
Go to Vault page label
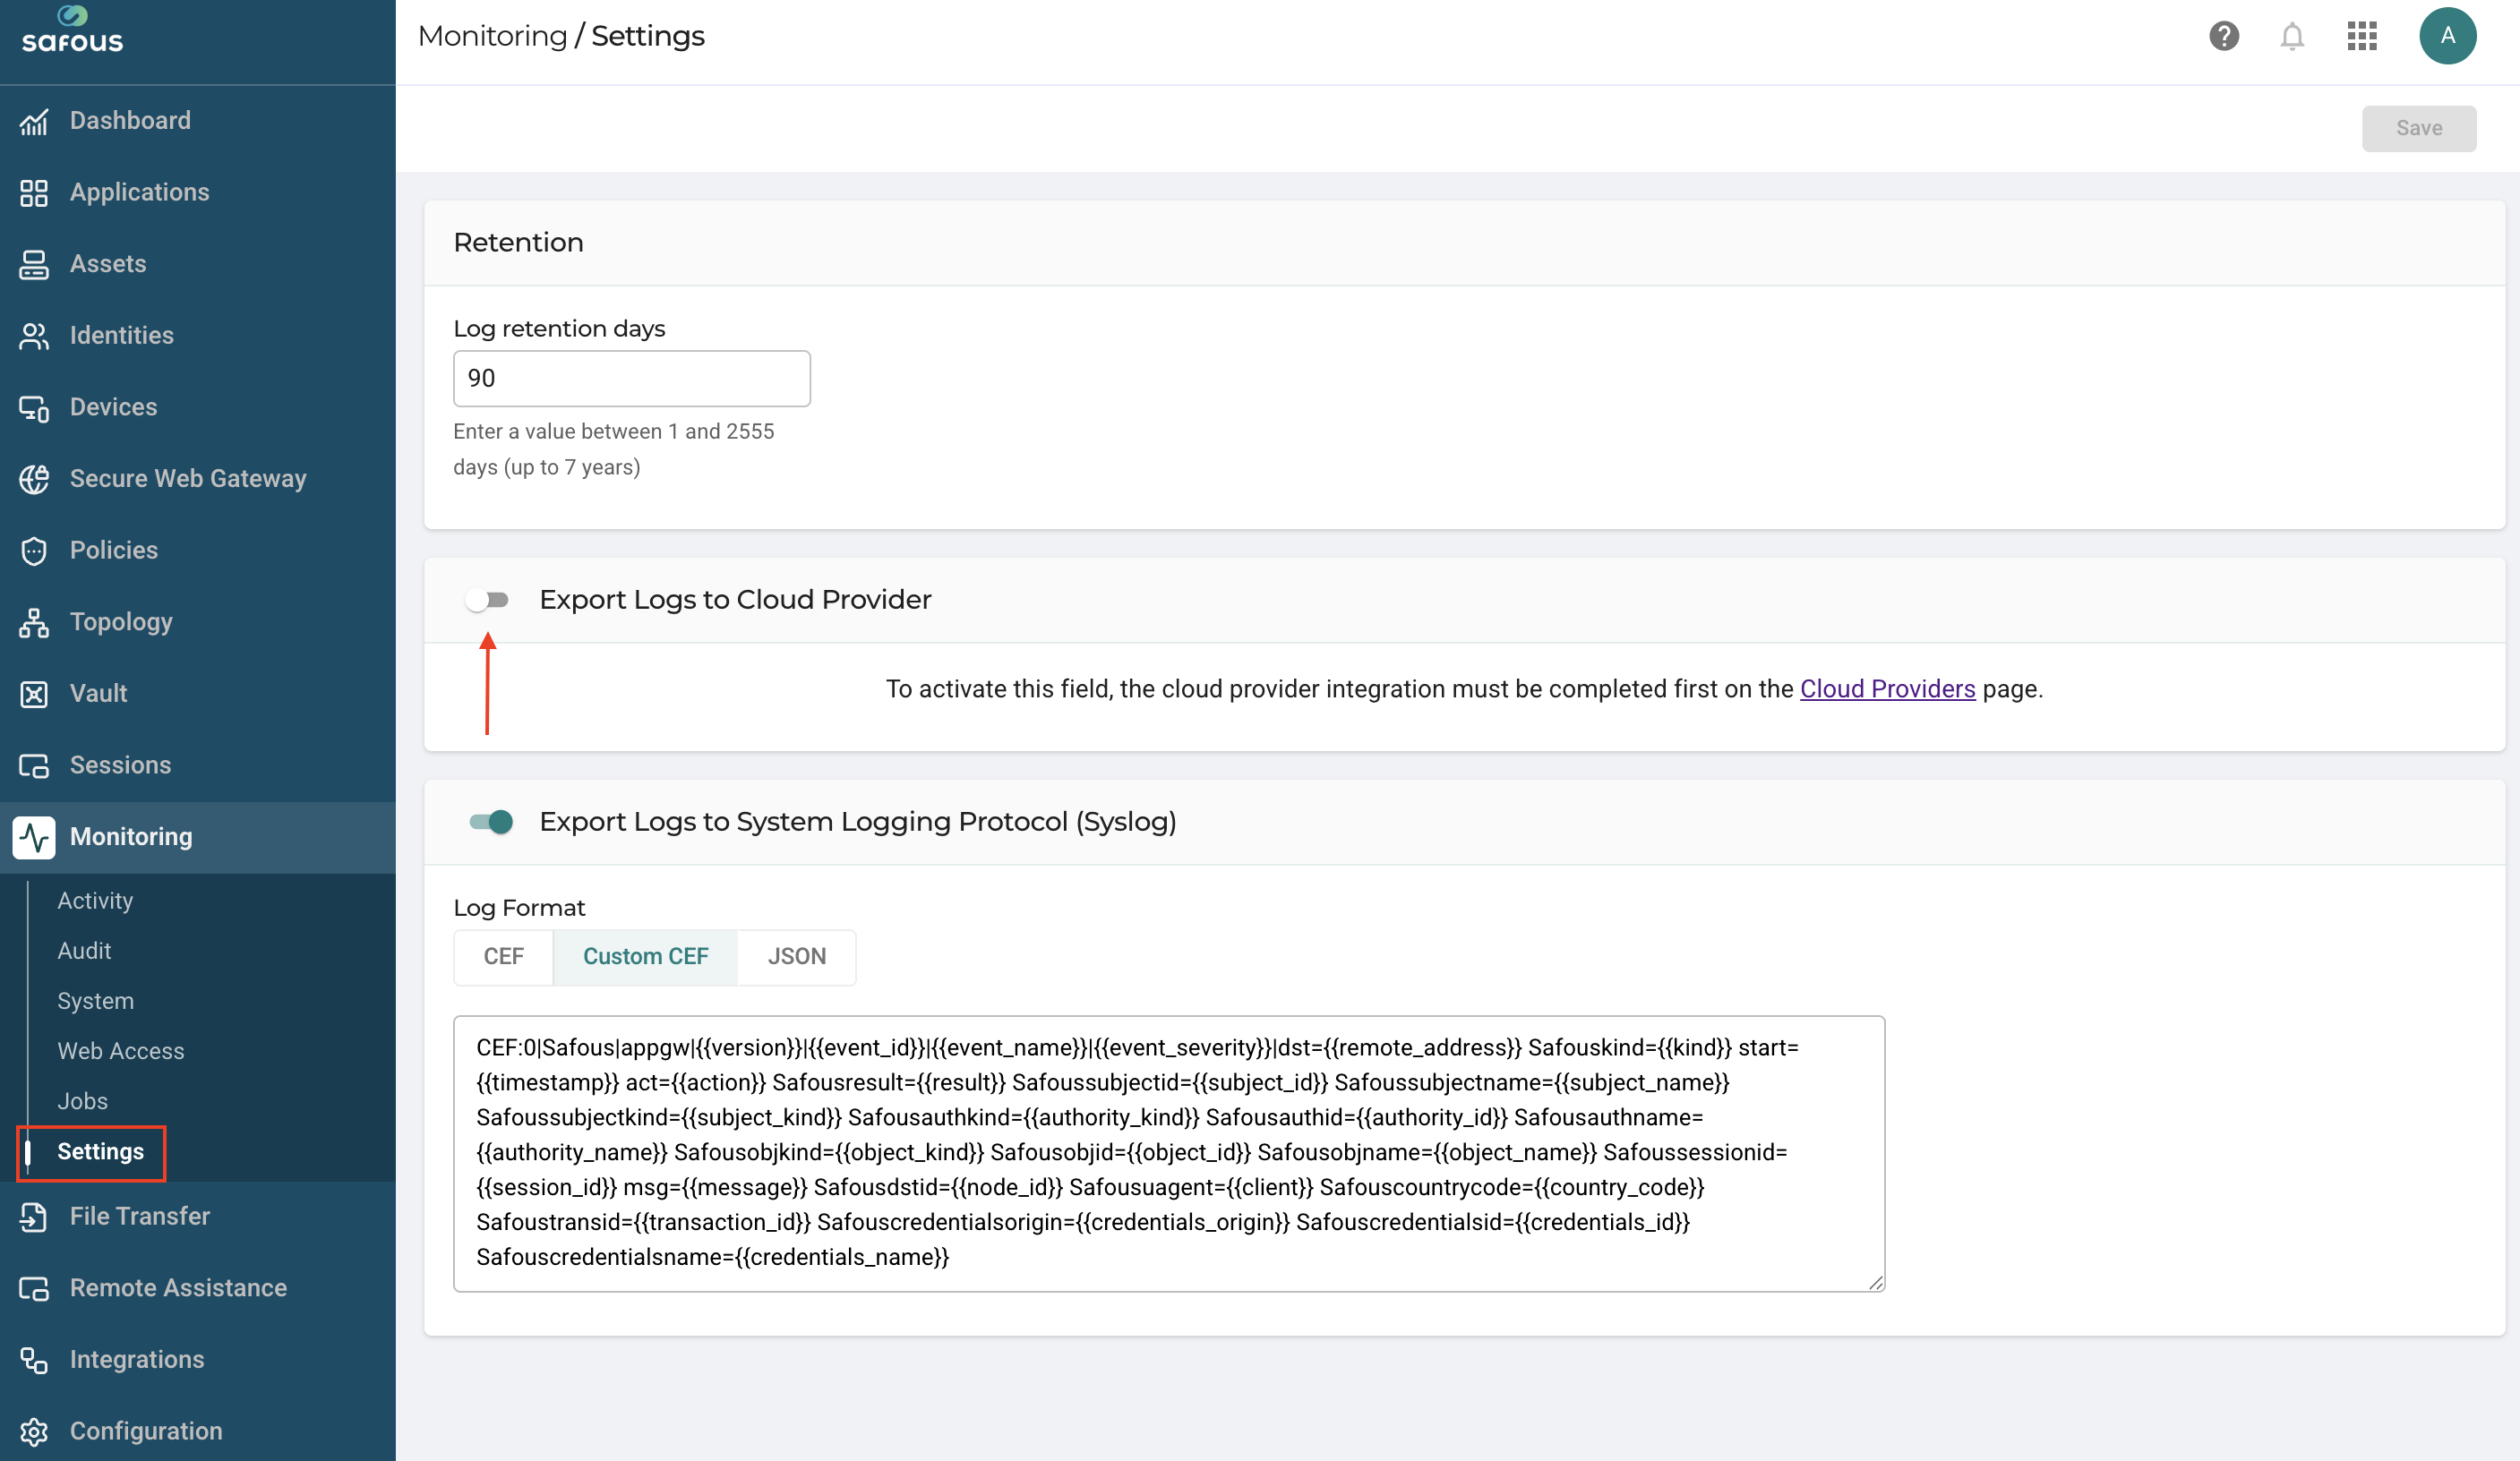98,694
